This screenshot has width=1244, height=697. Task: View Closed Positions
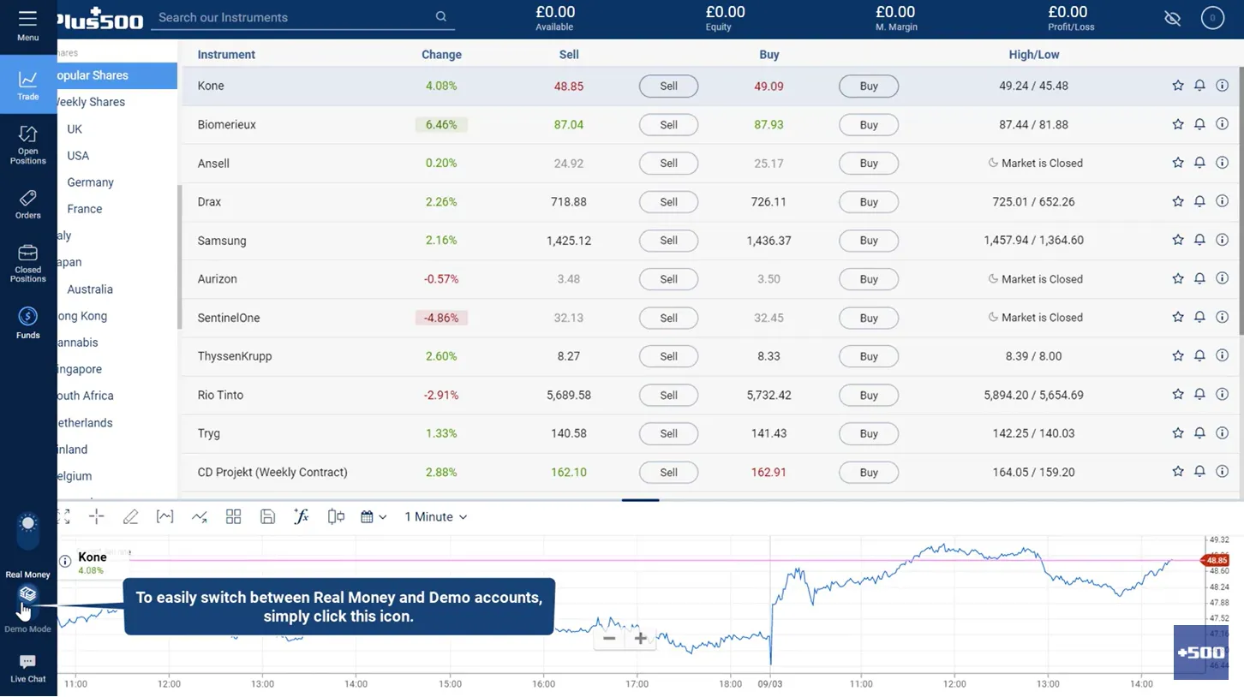coord(28,263)
